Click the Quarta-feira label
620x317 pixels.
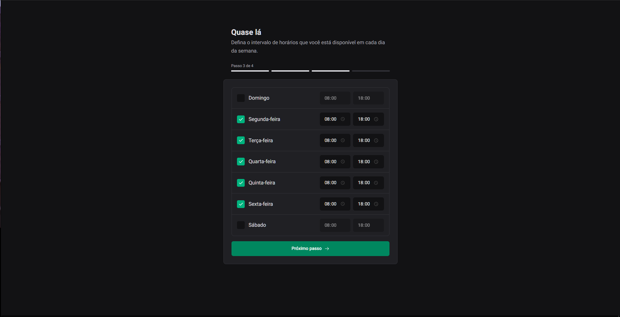point(262,162)
